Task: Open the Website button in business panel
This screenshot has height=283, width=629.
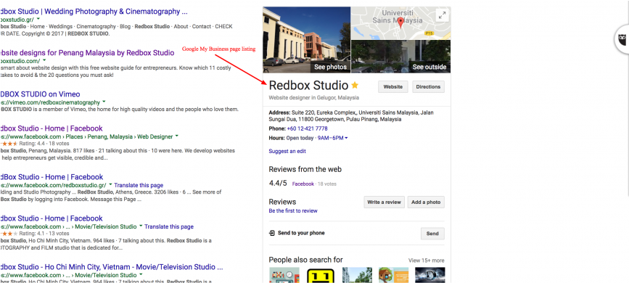Action: (x=392, y=86)
